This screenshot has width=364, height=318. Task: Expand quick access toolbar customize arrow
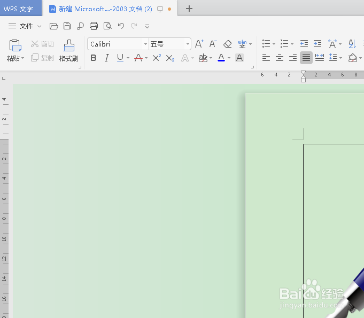[147, 27]
